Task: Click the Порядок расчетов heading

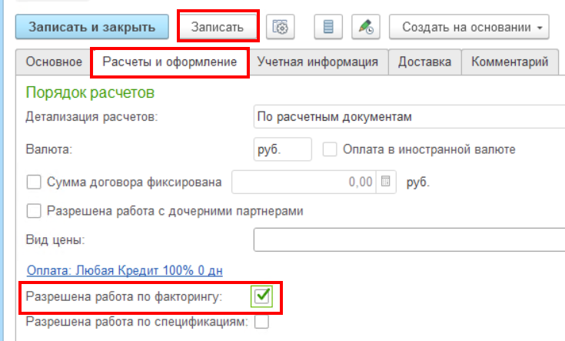Action: (90, 92)
